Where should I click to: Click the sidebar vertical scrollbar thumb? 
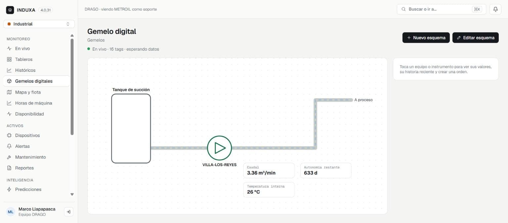[72, 87]
